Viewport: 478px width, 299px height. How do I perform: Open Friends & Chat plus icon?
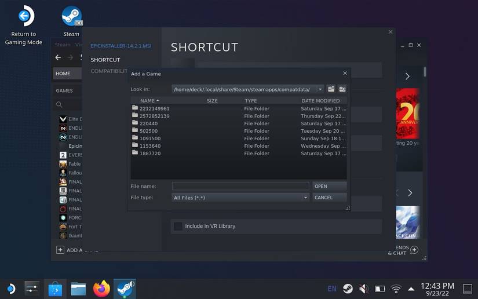point(414,250)
